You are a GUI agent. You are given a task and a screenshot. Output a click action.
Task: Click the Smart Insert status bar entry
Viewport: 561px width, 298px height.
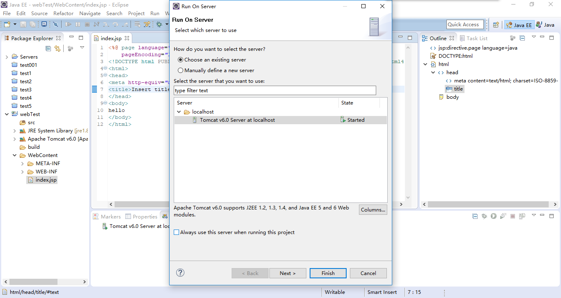pos(382,292)
